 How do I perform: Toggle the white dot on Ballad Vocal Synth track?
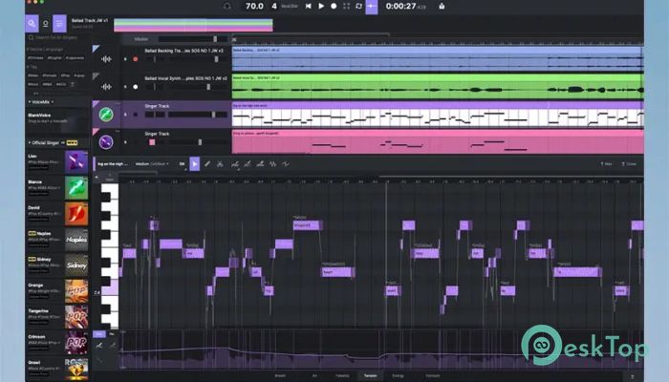click(136, 87)
